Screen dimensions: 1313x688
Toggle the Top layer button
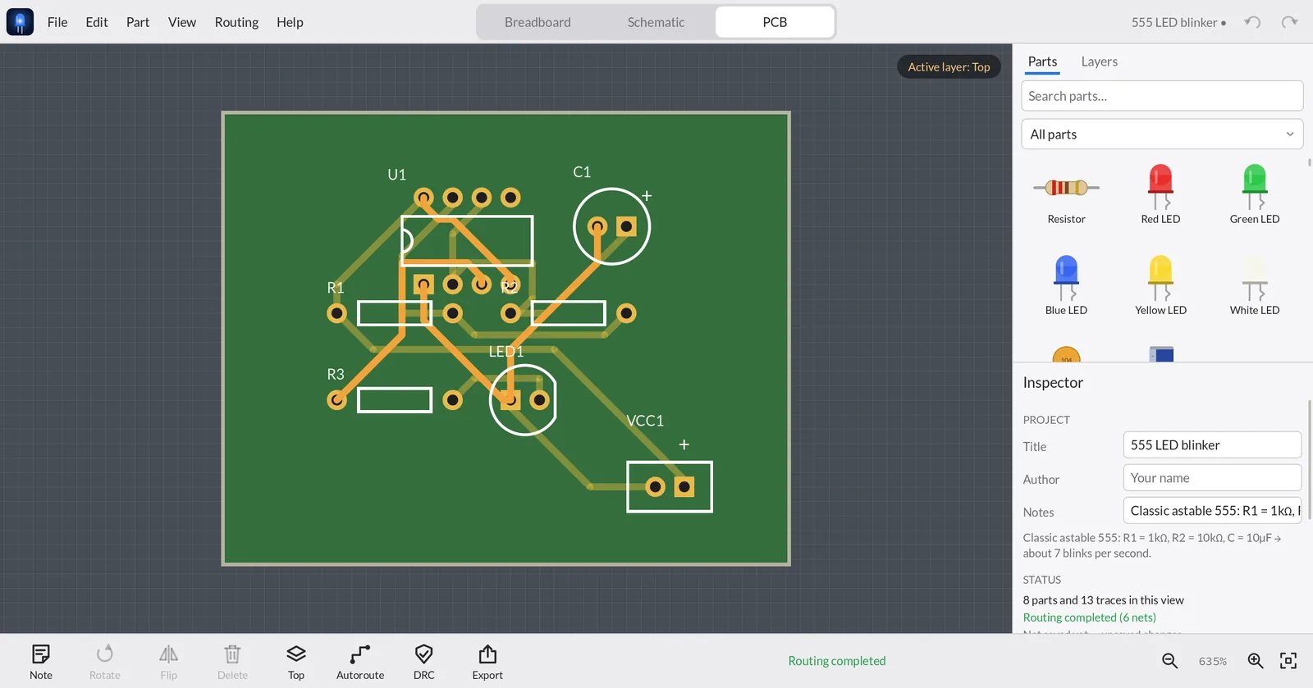(296, 662)
